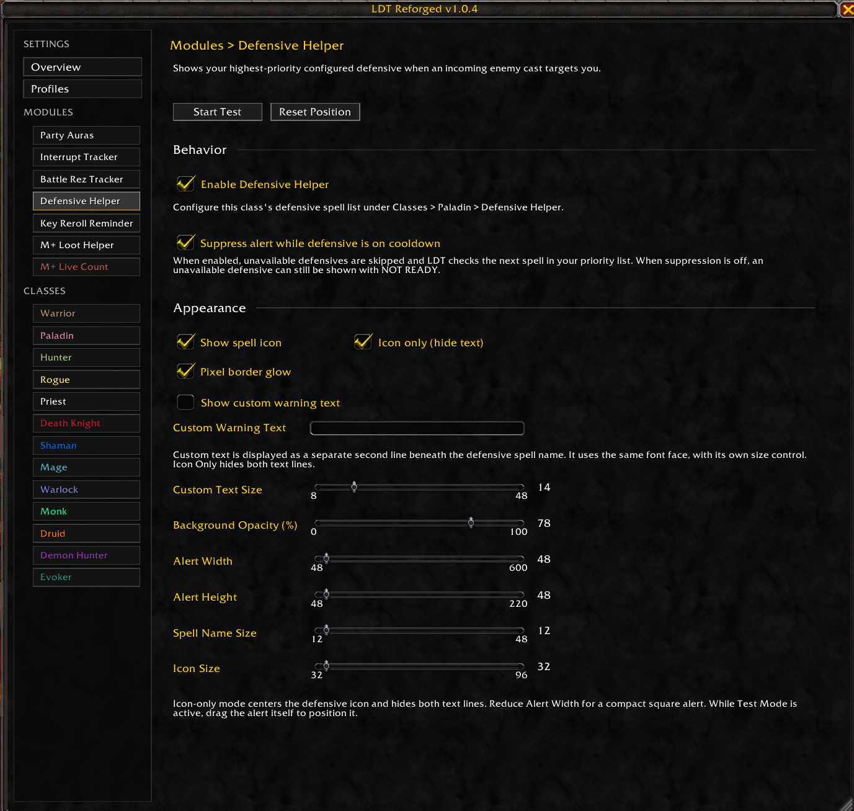Click the Icon Size slider handle
The image size is (854, 811).
coord(326,666)
